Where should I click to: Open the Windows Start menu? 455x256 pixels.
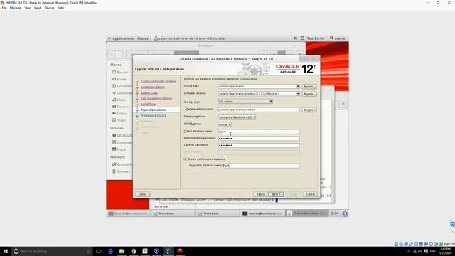(6, 251)
